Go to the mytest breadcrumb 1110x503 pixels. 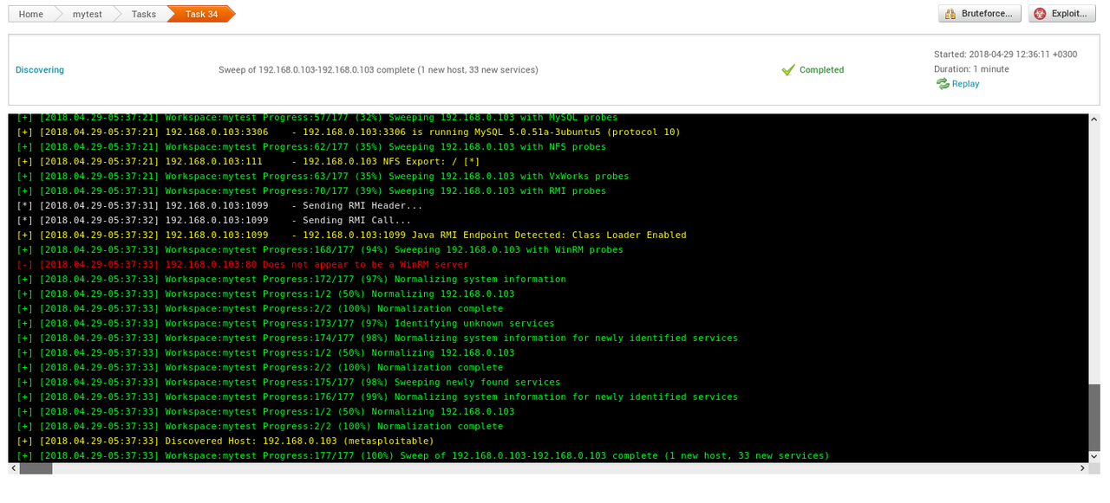87,14
